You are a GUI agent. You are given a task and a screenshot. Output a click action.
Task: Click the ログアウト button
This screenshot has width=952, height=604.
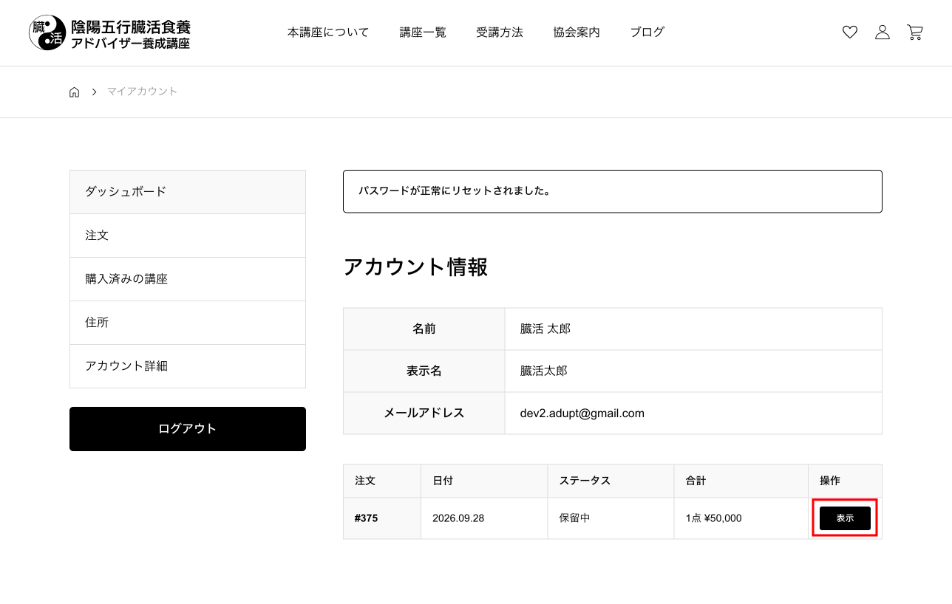tap(188, 429)
